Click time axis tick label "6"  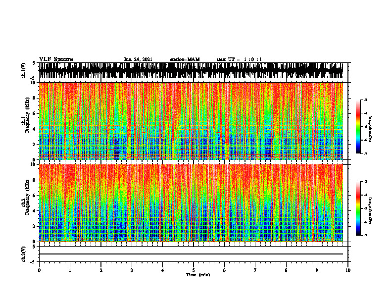click(x=225, y=270)
